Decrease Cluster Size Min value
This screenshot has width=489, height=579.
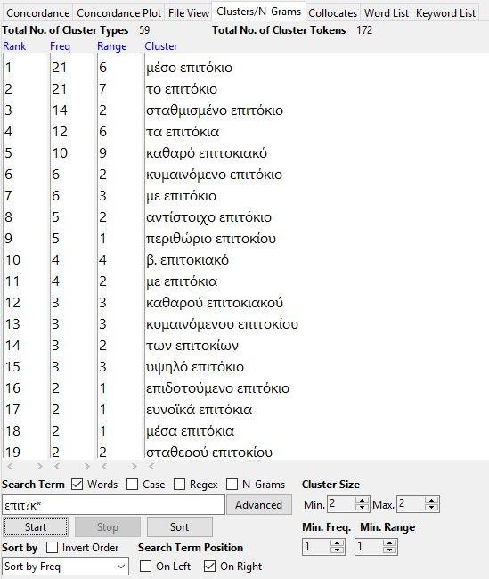coord(362,508)
